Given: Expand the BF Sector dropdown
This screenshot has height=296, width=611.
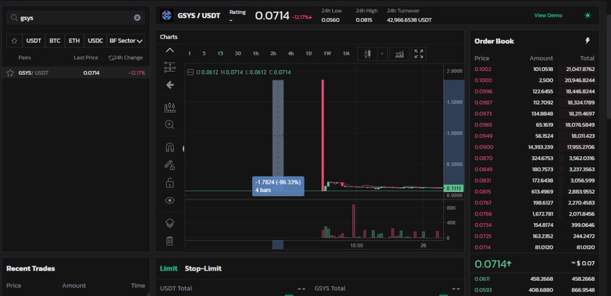Looking at the screenshot, I should pos(126,41).
